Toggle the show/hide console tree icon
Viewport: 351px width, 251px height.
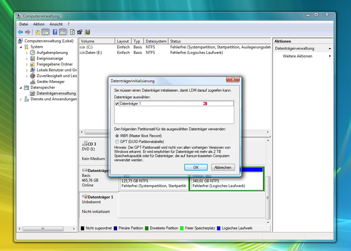pyautogui.click(x=45, y=32)
